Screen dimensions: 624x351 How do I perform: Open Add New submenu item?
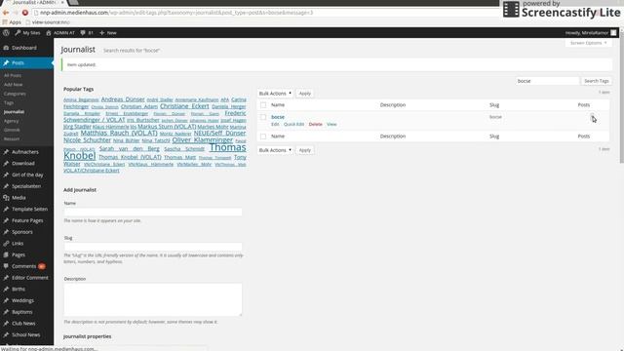tap(13, 85)
